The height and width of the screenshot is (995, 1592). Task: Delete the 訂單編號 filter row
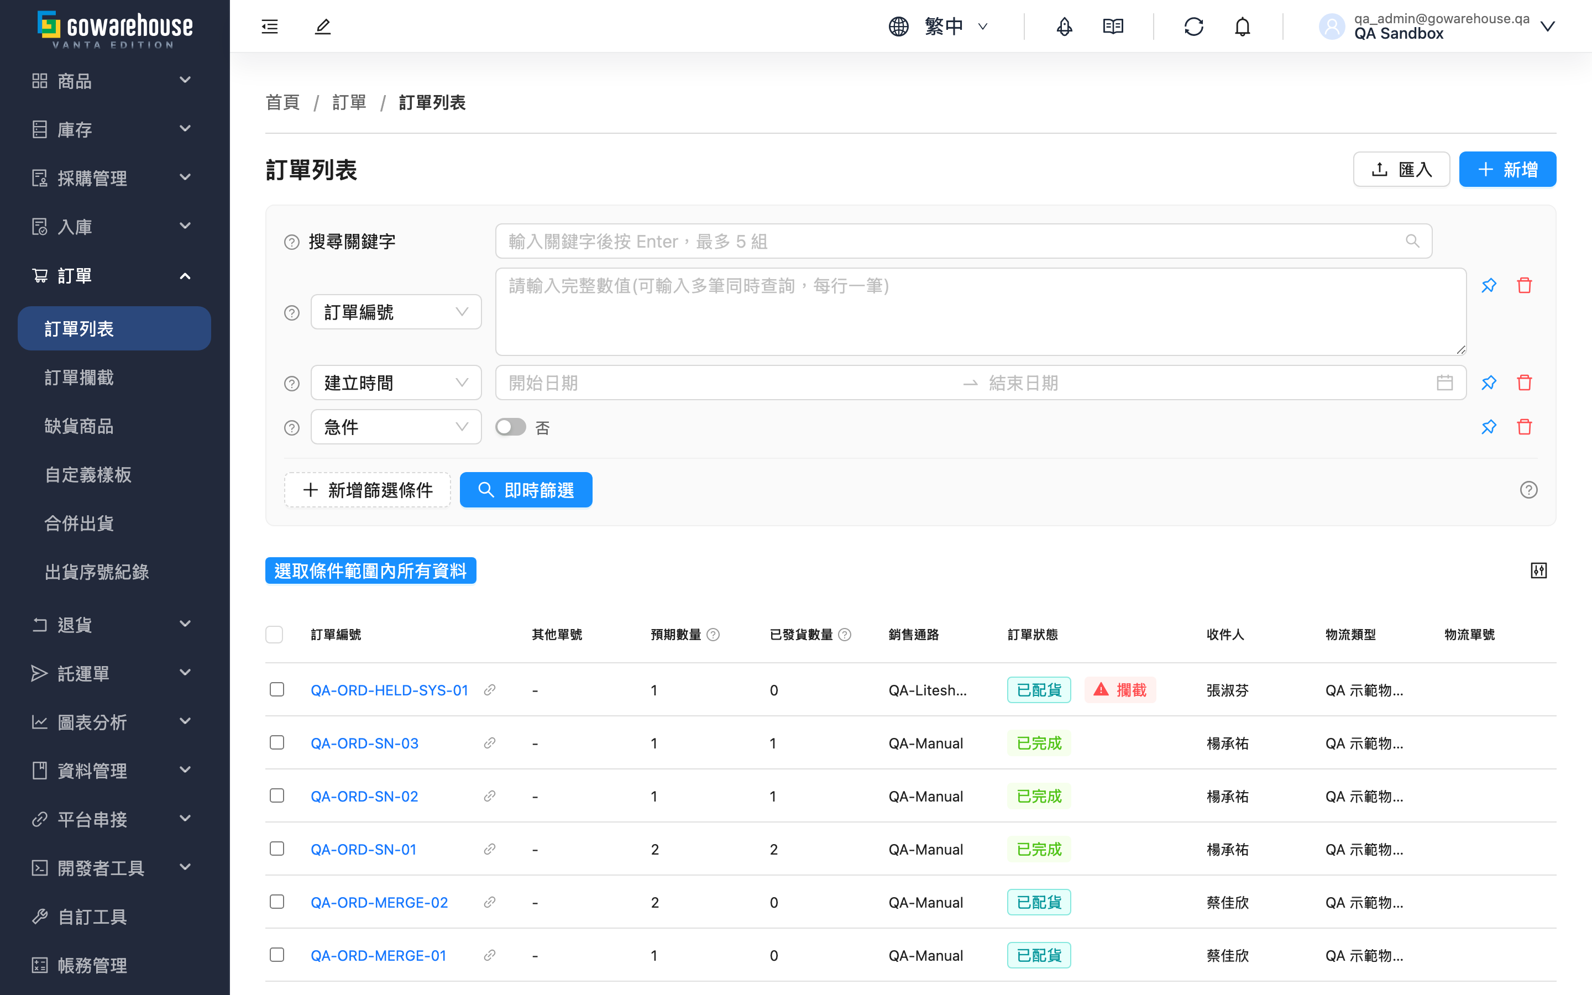point(1524,285)
